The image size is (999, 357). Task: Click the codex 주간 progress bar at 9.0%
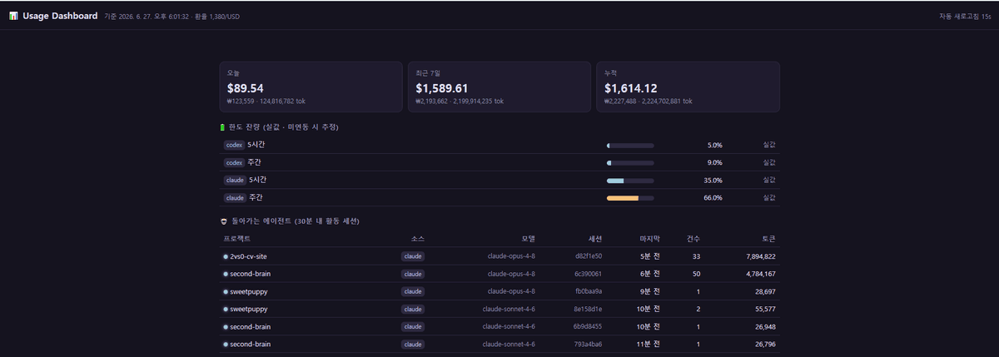coord(630,162)
